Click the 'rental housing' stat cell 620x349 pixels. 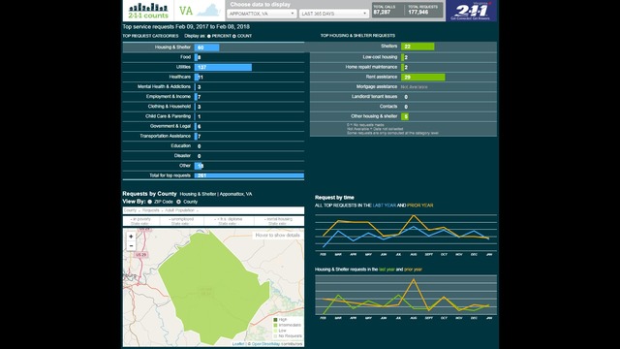tap(278, 221)
